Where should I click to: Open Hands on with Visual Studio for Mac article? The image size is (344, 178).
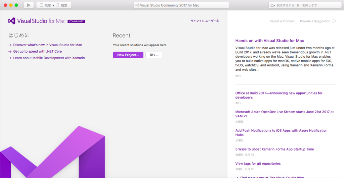pyautogui.click(x=270, y=41)
